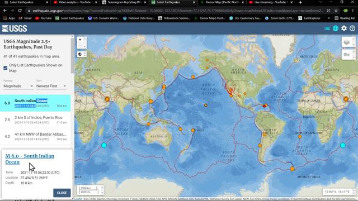
Task: Open the Reading list button
Action: click(345, 18)
